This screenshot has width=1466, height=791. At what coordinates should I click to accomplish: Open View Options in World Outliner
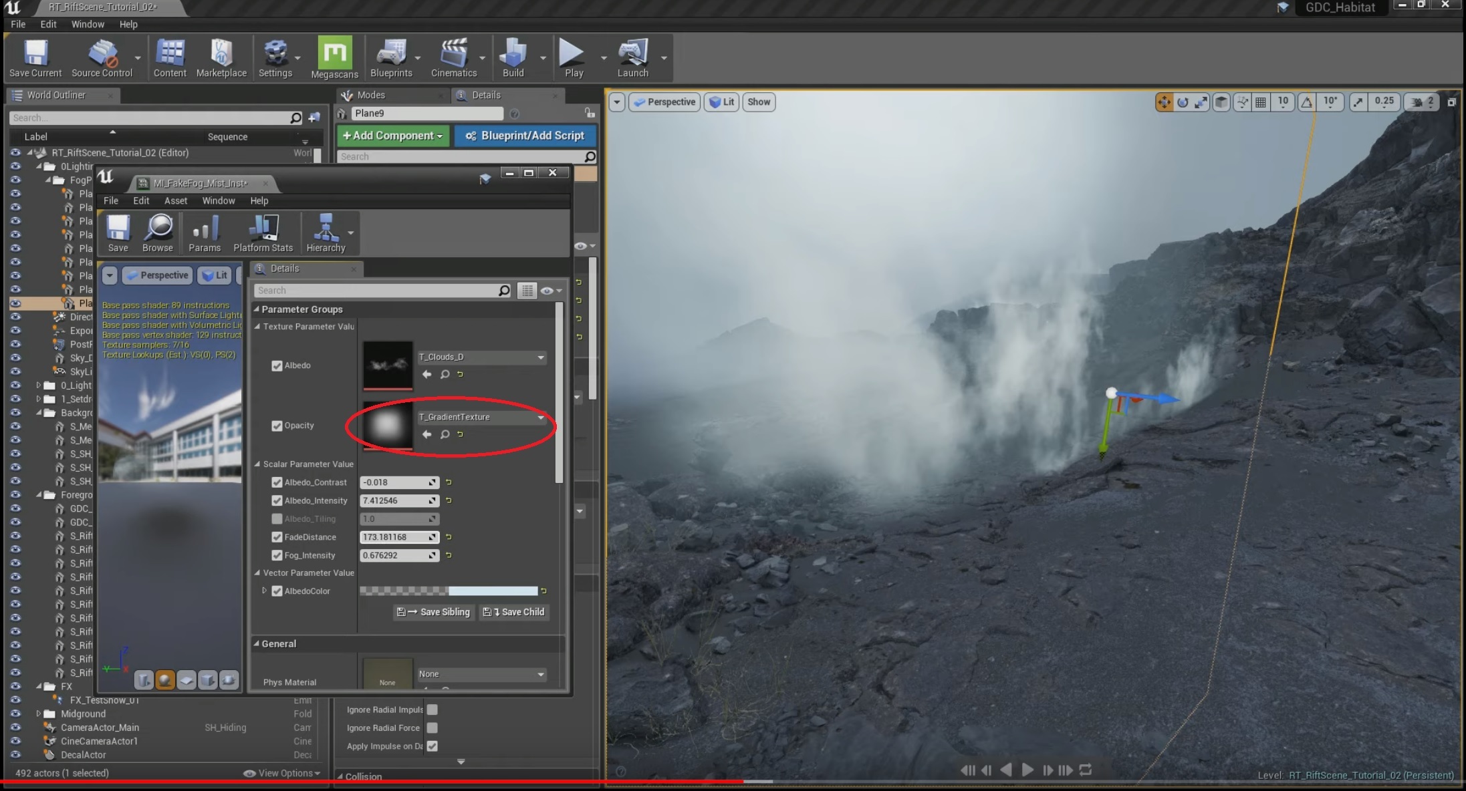(282, 773)
